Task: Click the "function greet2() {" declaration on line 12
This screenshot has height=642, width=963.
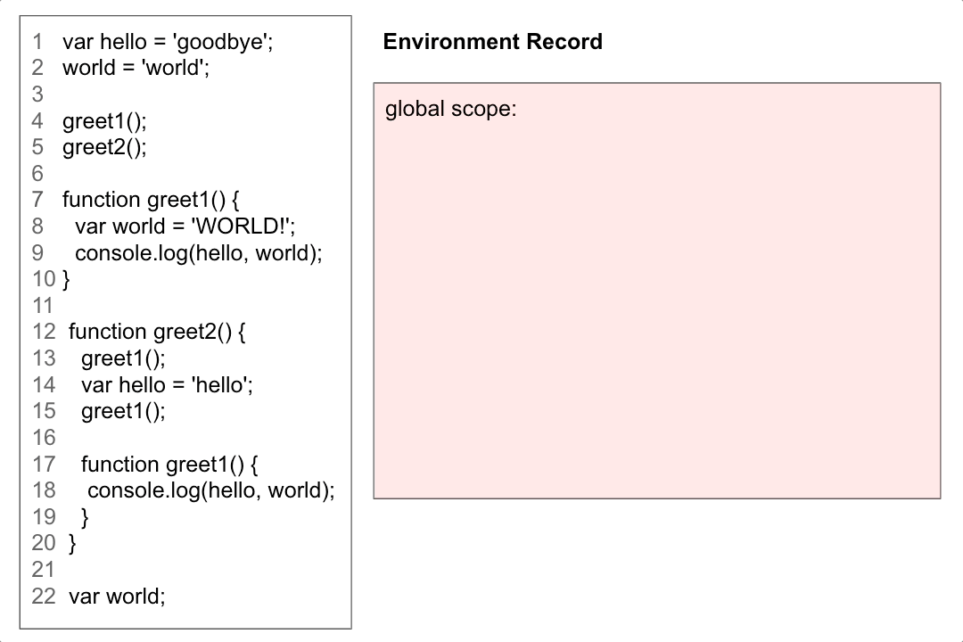Action: click(x=157, y=332)
